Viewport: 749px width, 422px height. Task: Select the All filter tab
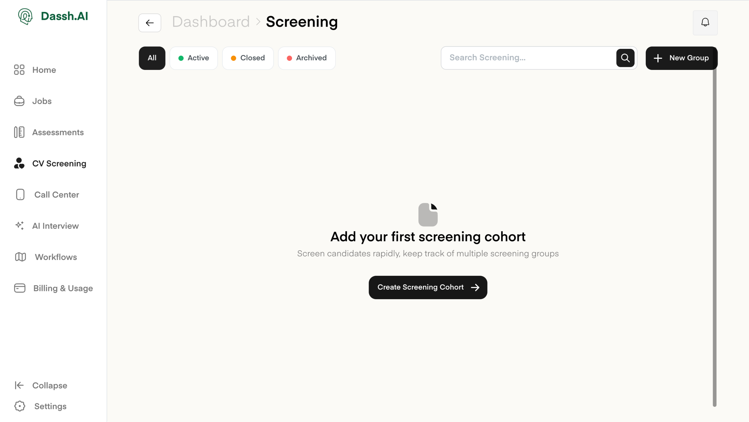point(152,58)
